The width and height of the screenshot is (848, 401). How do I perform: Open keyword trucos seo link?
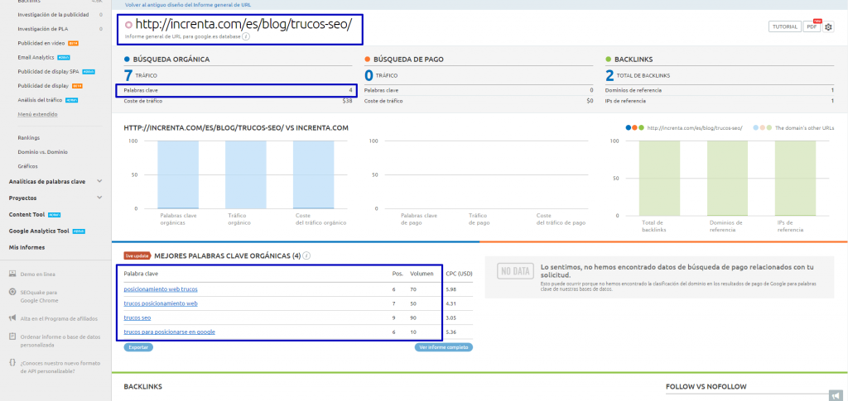tap(137, 317)
